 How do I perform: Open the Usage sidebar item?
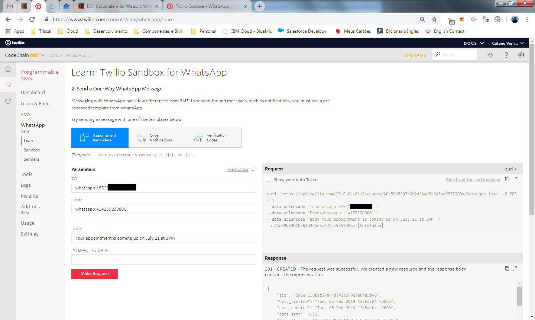tap(27, 223)
